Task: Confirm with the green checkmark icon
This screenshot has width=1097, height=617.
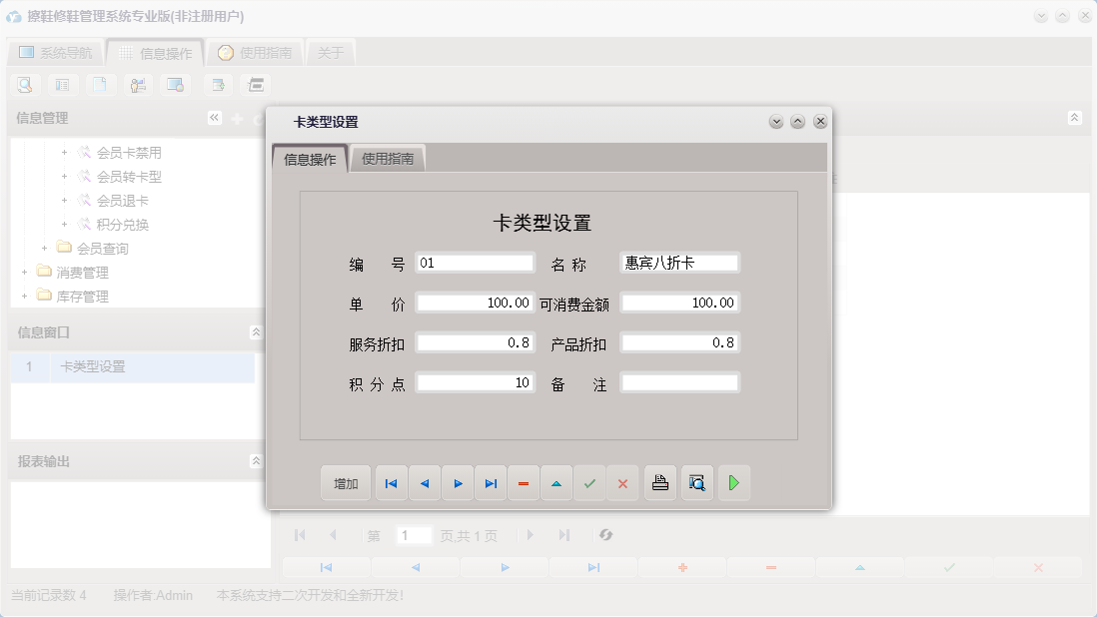Action: pos(589,482)
